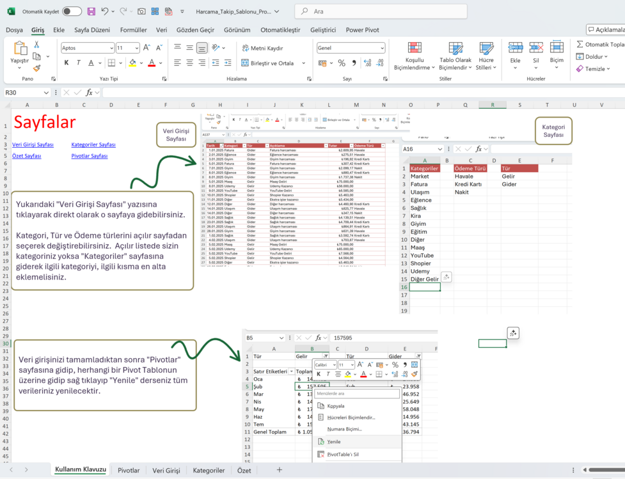
Task: Open the Power Pivot tab
Action: pyautogui.click(x=362, y=30)
